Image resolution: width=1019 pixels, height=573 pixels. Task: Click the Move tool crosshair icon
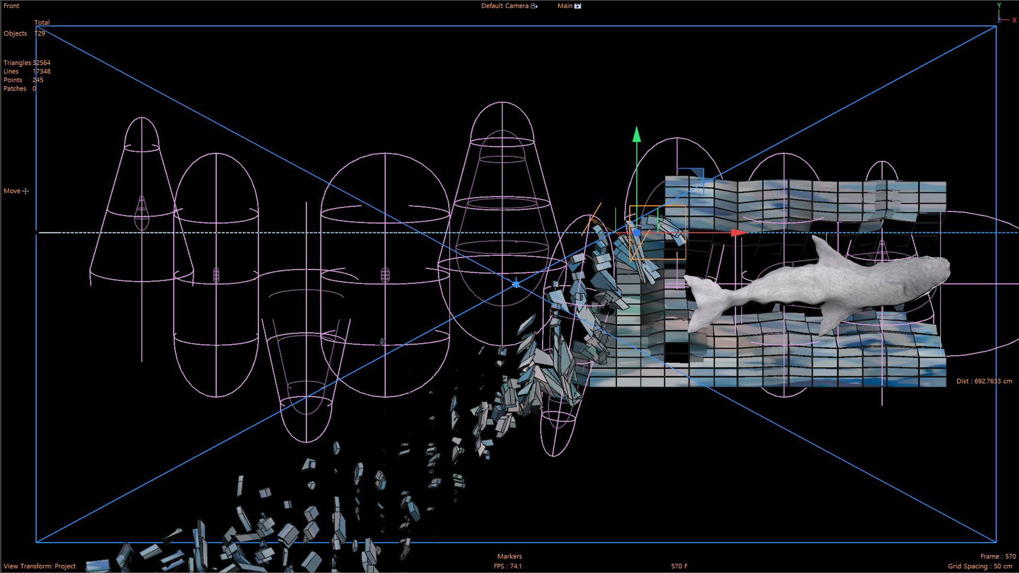pyautogui.click(x=25, y=191)
